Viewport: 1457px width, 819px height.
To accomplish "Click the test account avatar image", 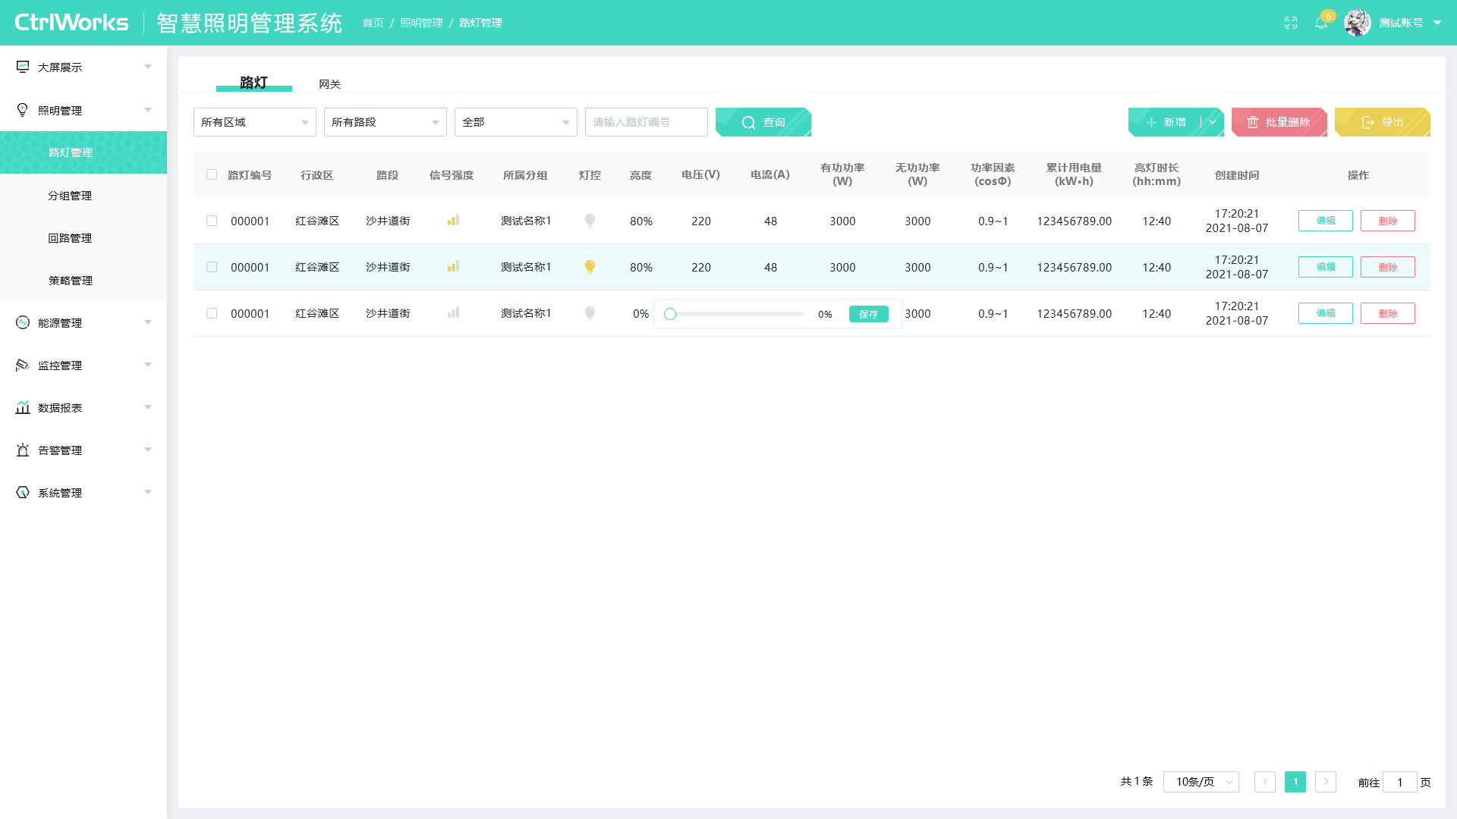I will pyautogui.click(x=1358, y=23).
